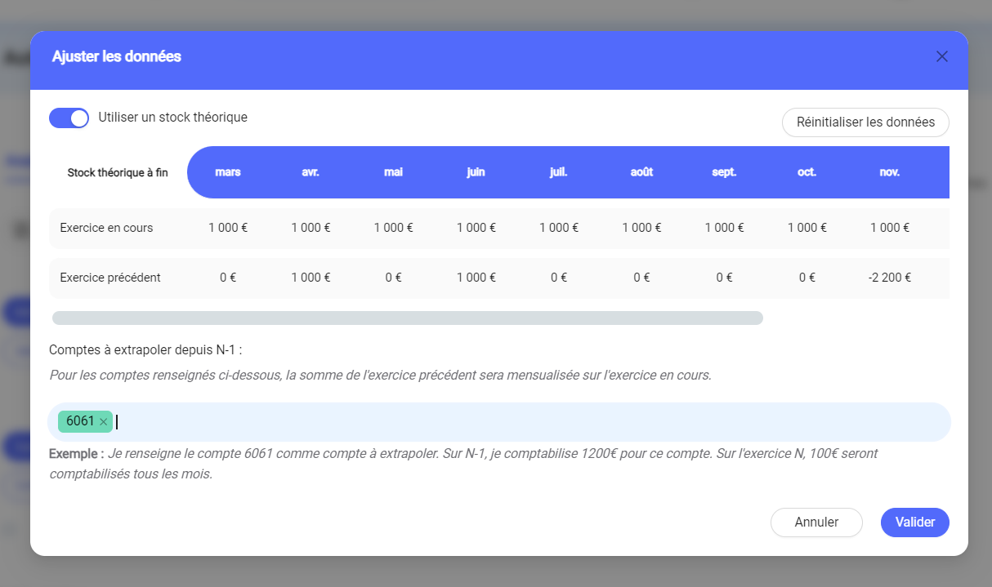Click the Ajuster les données title
This screenshot has width=992, height=587.
click(x=117, y=56)
